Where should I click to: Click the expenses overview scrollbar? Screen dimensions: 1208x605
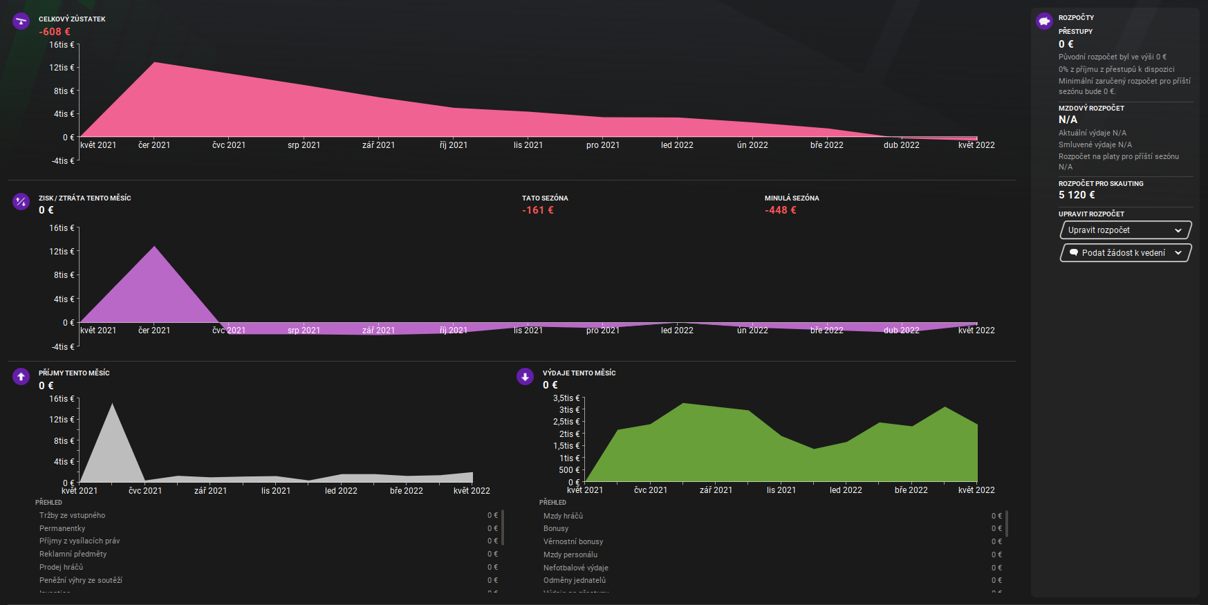coord(1007,523)
